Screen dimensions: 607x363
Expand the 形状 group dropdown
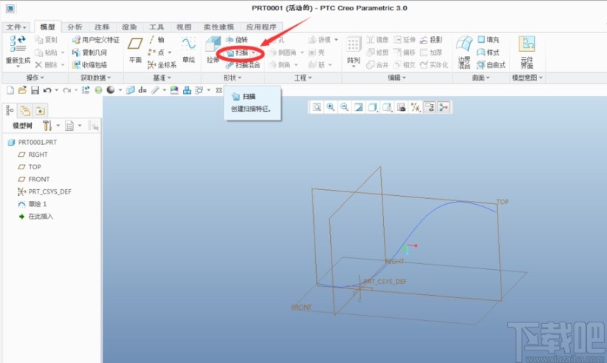pyautogui.click(x=233, y=78)
